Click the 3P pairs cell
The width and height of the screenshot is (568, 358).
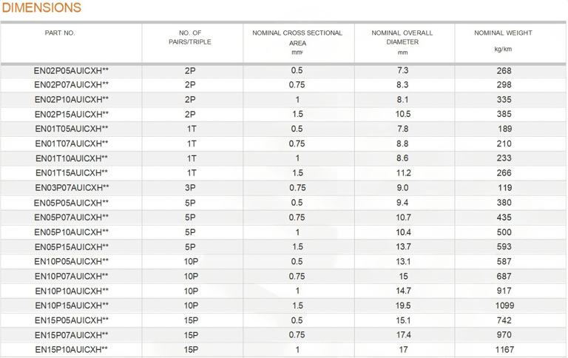point(190,188)
